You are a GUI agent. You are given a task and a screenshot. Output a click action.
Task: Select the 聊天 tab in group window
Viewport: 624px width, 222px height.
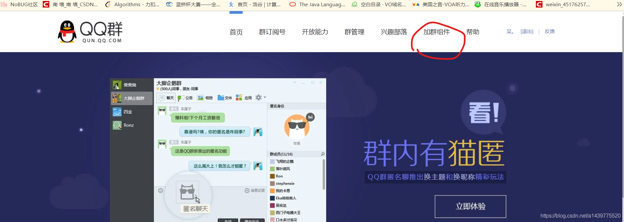166,98
